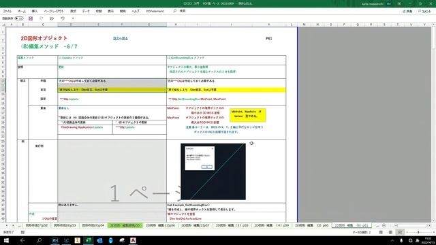Switch to sheet tab 2D図形 編集(2)p57
This screenshot has height=245, width=436.
point(196,225)
